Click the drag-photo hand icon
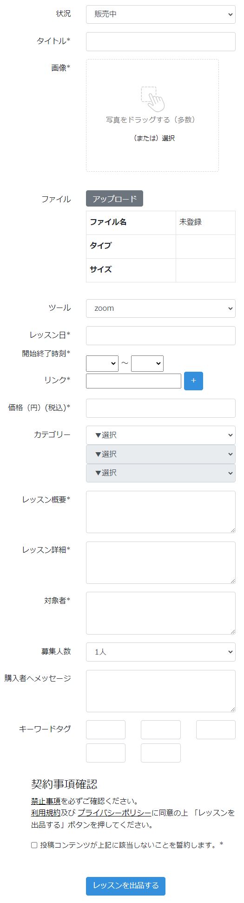Screen dimensions: 244x903 coord(153,98)
